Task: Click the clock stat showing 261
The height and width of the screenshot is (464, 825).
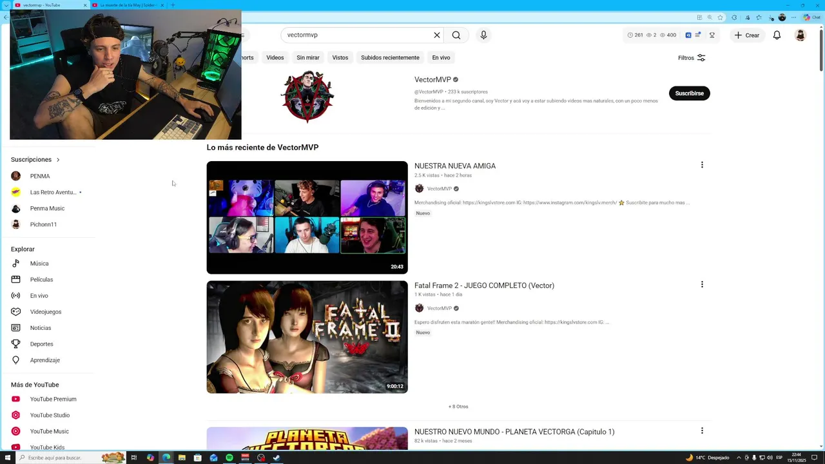Action: (x=635, y=35)
